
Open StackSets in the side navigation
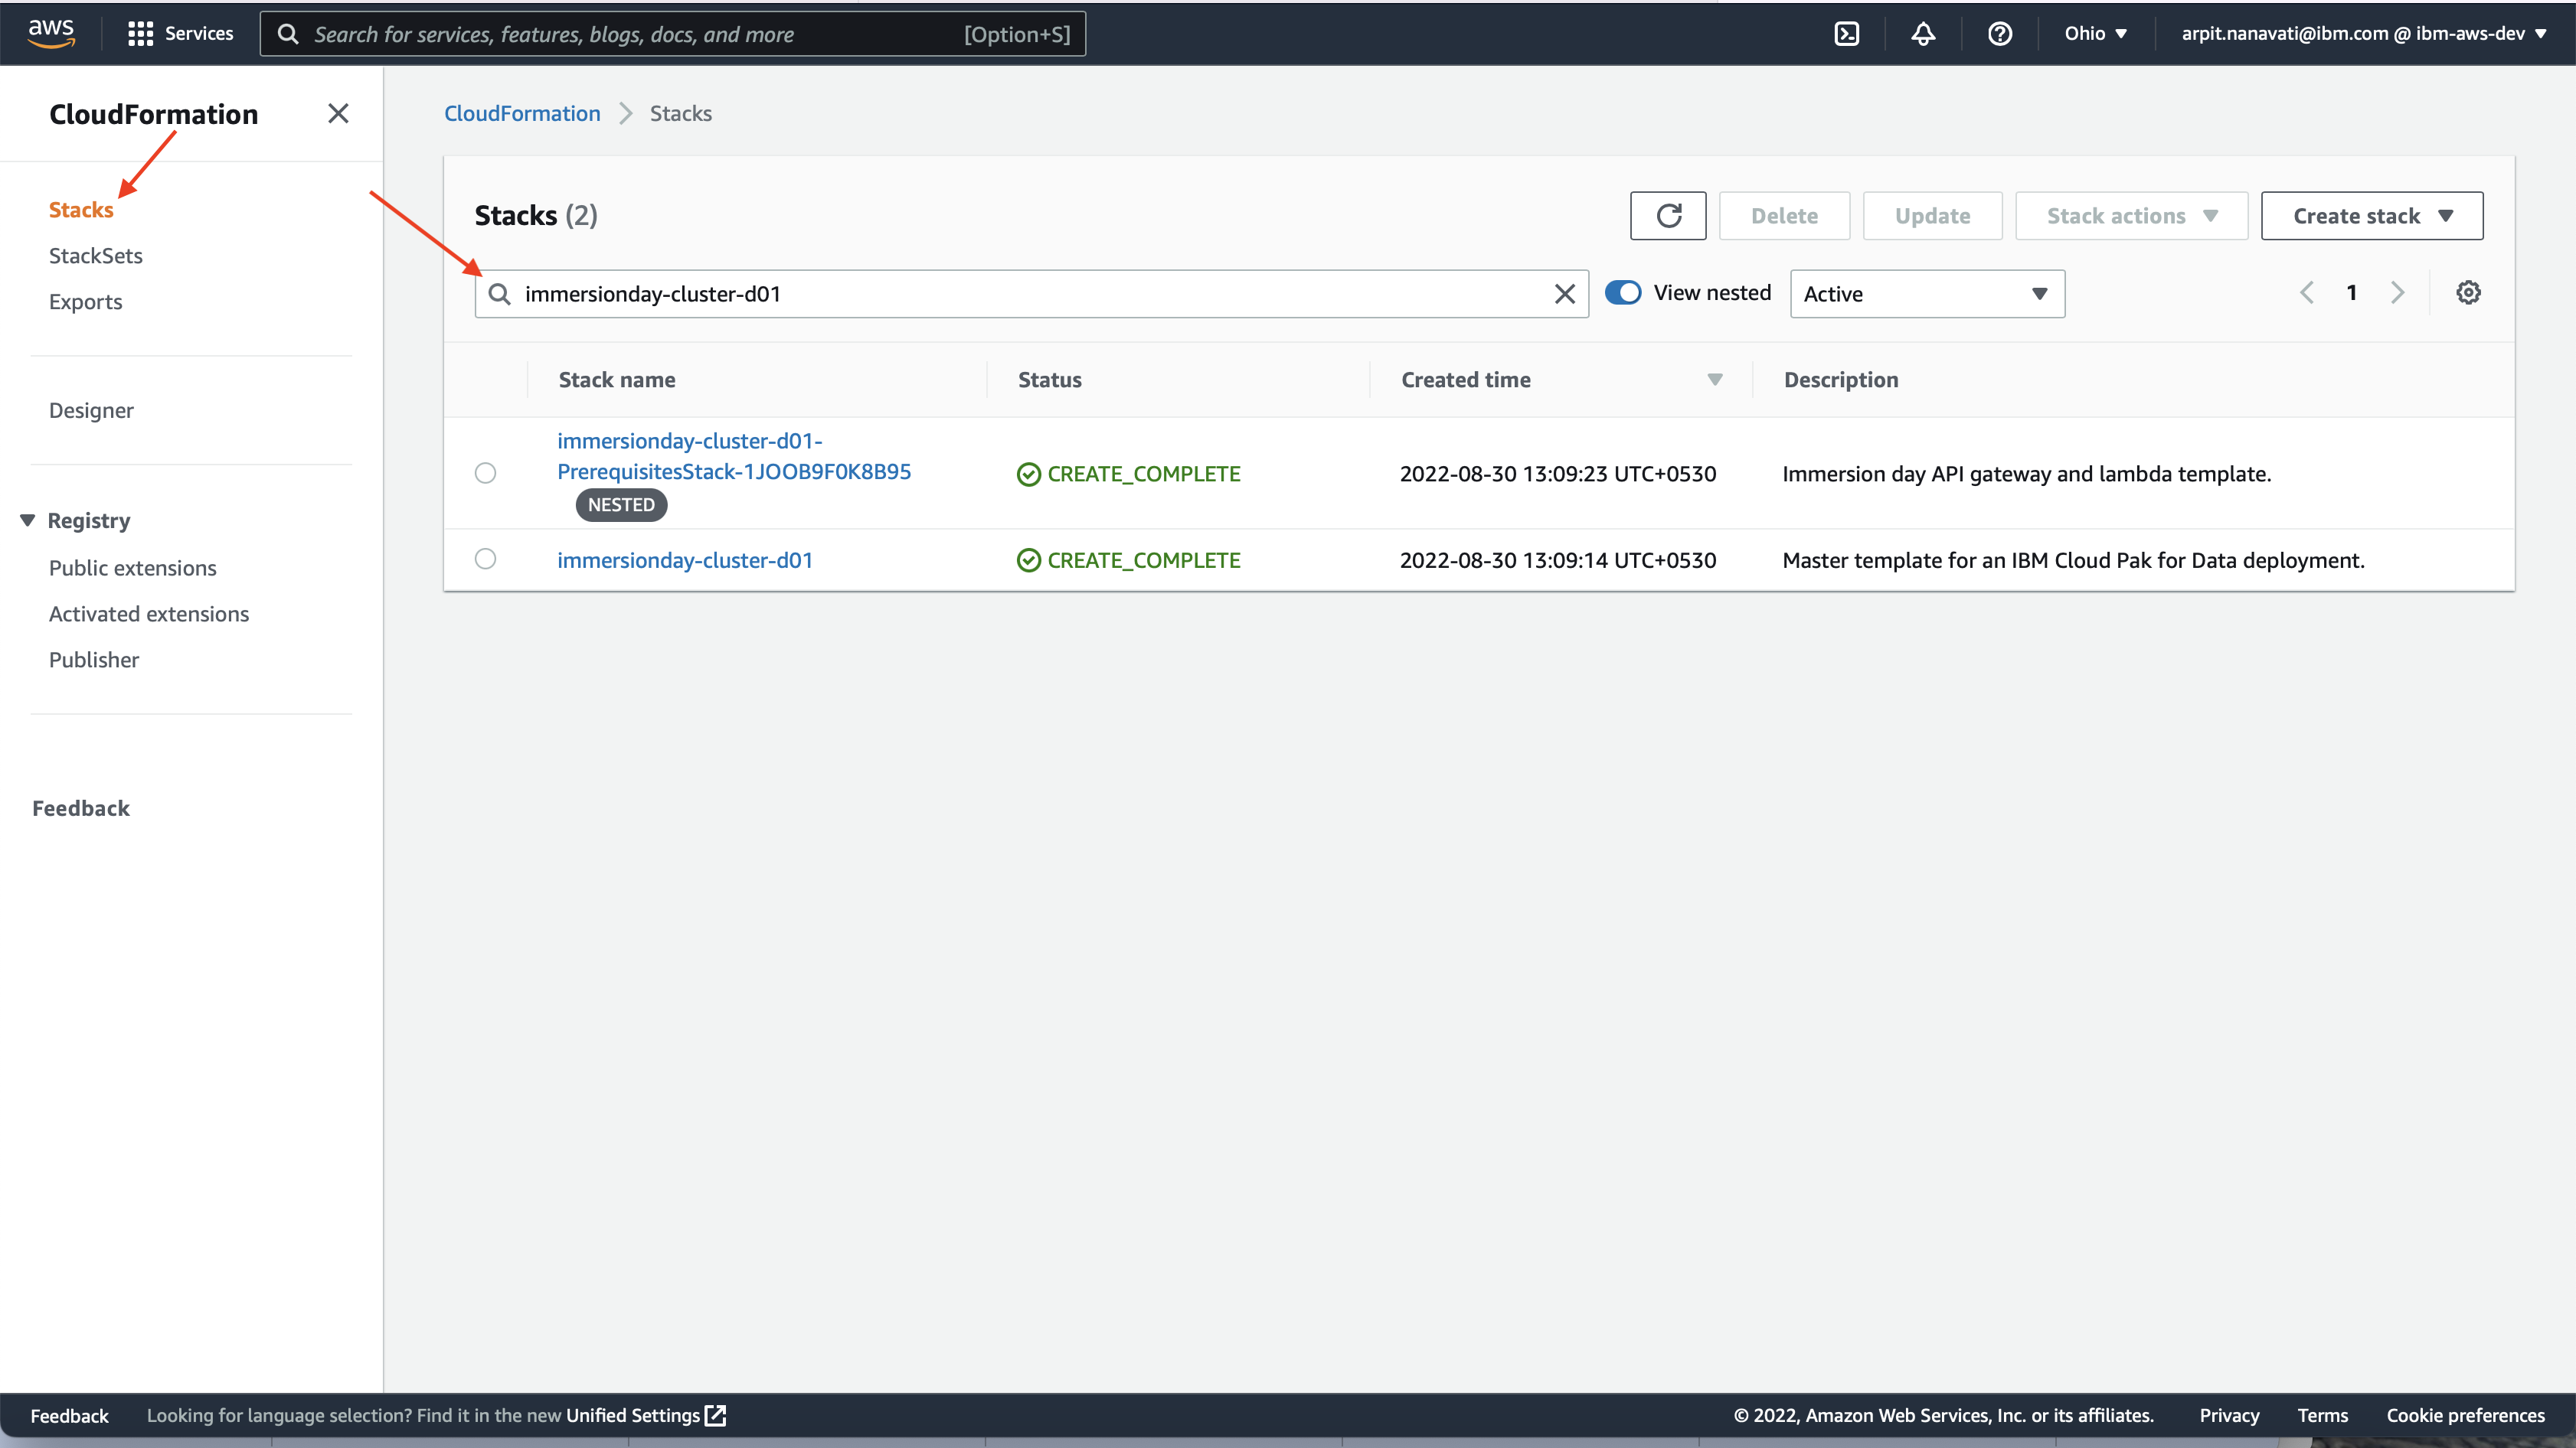coord(96,256)
